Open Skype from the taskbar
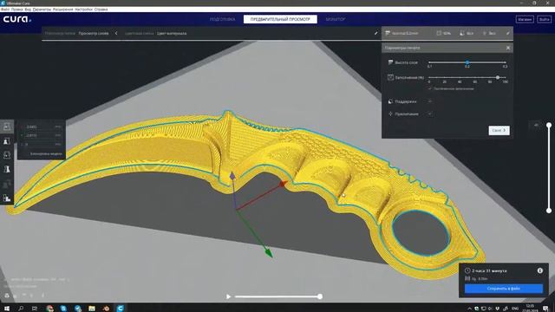The width and height of the screenshot is (555, 312). pos(63,309)
